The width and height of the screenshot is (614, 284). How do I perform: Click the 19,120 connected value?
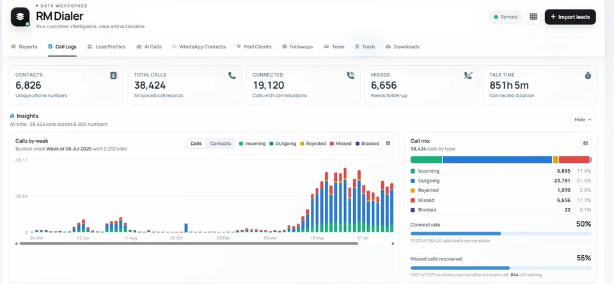[268, 85]
